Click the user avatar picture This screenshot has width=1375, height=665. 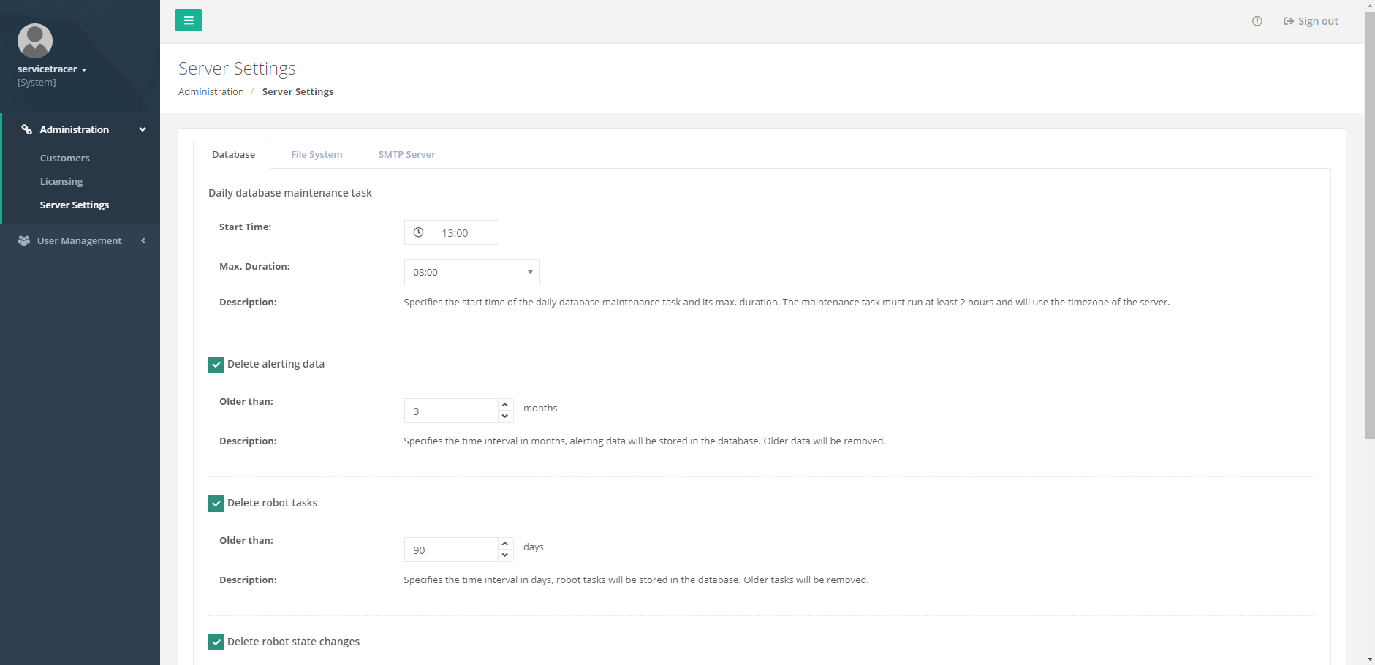point(35,41)
